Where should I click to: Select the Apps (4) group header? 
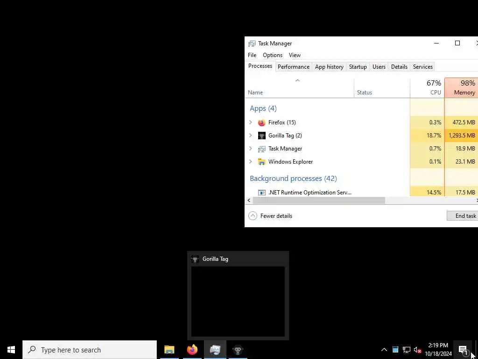pos(263,108)
